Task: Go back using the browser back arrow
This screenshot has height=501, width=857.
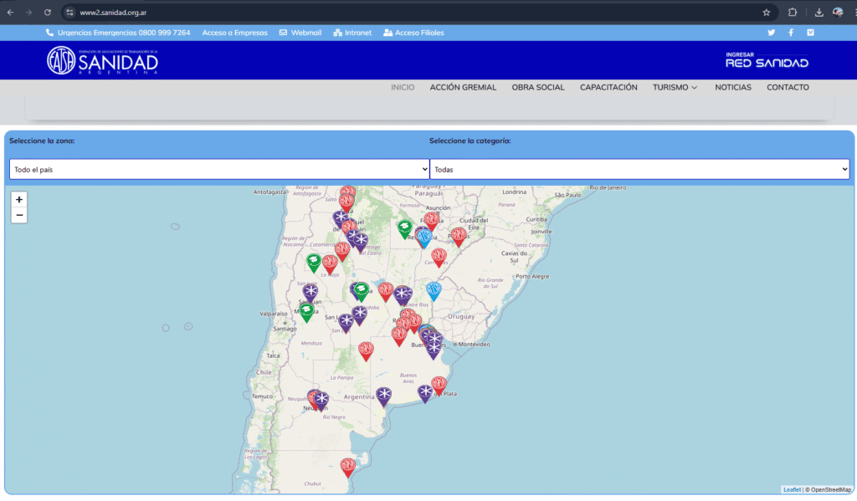Action: [10, 12]
